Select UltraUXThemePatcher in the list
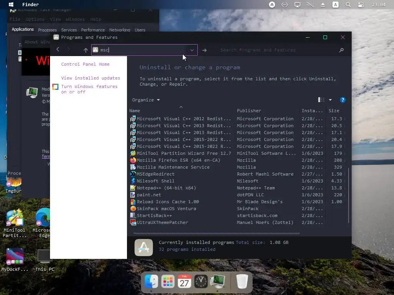The width and height of the screenshot is (394, 295). [237, 222]
